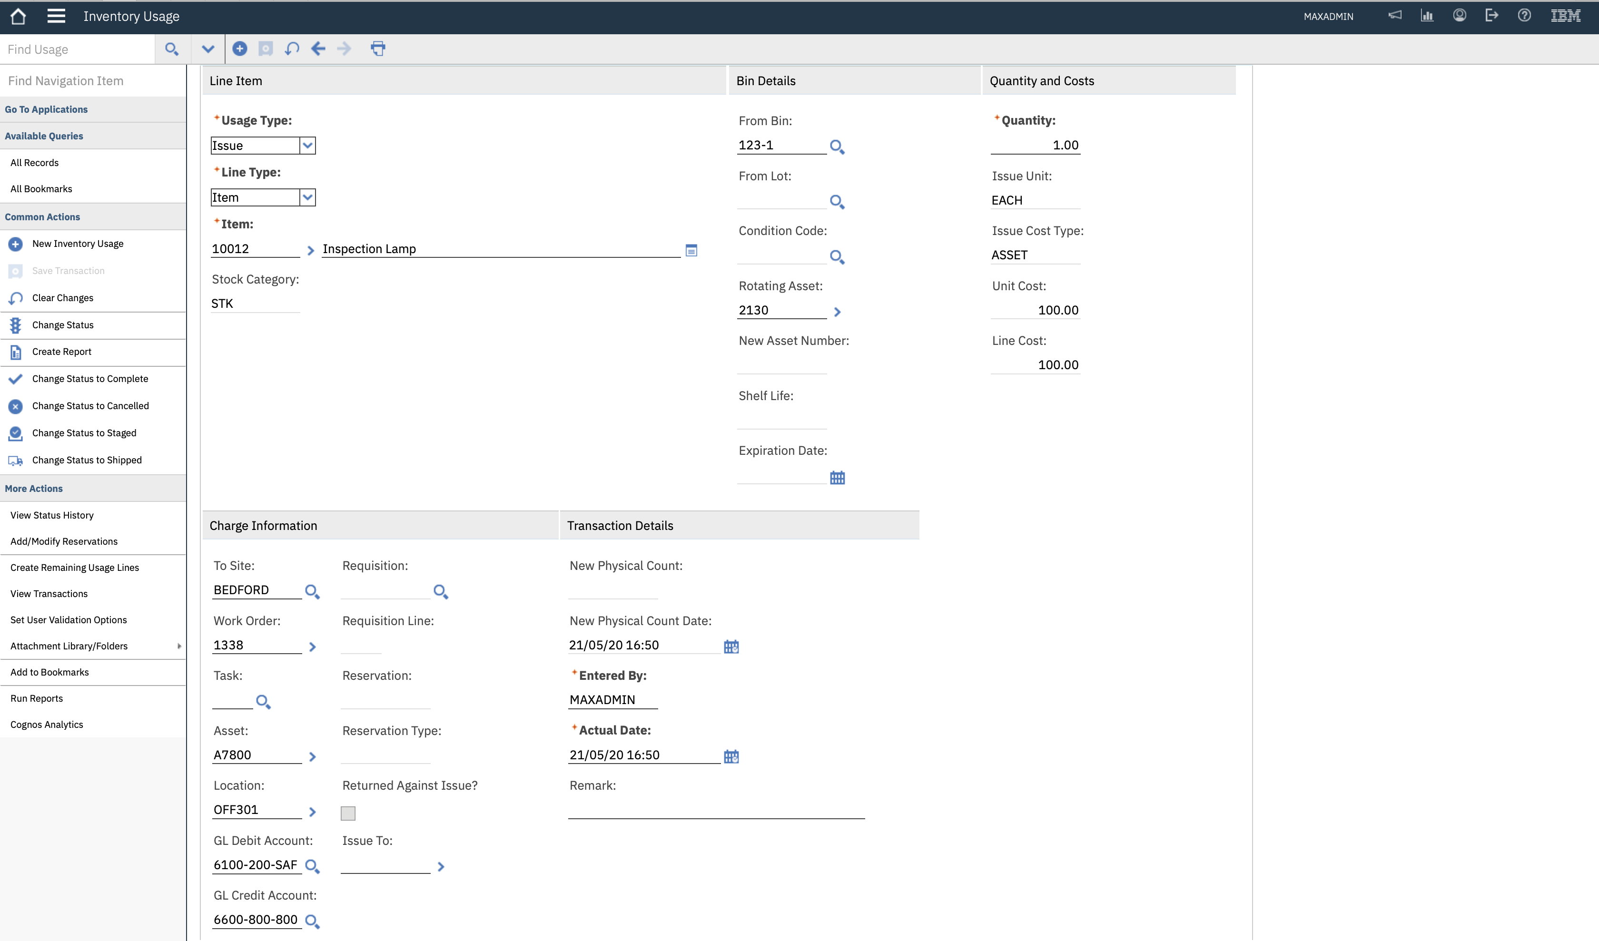Expand Attachment Library/Folders submenu
The height and width of the screenshot is (941, 1599).
pos(179,646)
